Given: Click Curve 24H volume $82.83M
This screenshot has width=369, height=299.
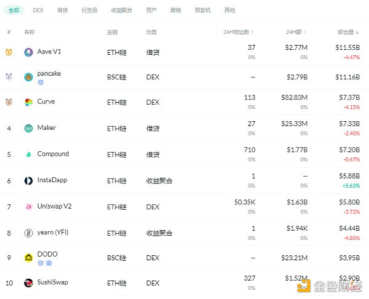Looking at the screenshot, I should click(x=294, y=97).
